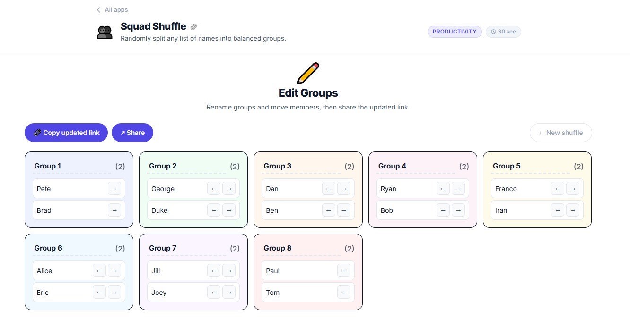The image size is (630, 335).
Task: Move Alice back one group
Action: [99, 271]
